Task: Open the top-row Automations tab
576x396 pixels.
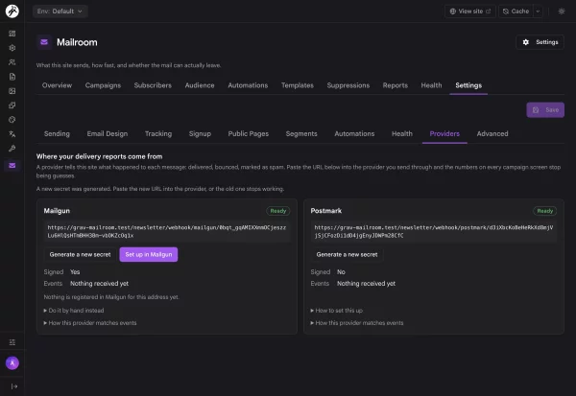Action: click(x=248, y=85)
